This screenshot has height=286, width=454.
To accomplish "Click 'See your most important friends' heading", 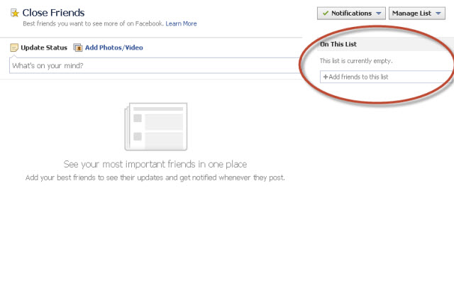I will (x=155, y=165).
